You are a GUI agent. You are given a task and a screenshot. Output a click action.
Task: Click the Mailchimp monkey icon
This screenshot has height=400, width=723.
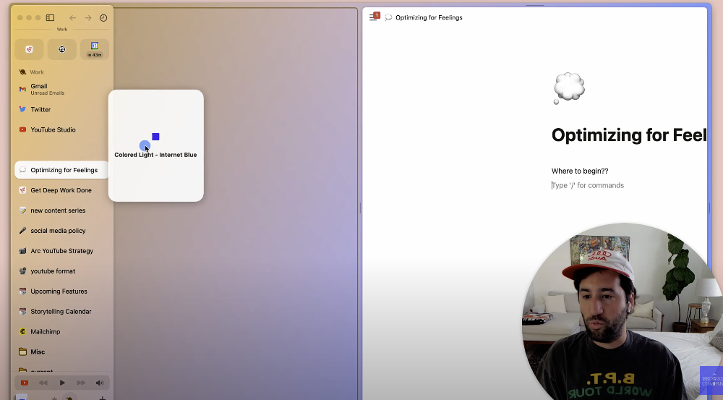coord(22,332)
